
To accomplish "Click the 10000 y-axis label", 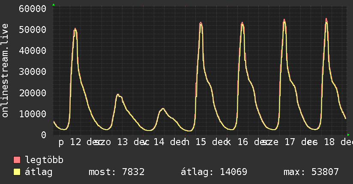I will pyautogui.click(x=33, y=114).
